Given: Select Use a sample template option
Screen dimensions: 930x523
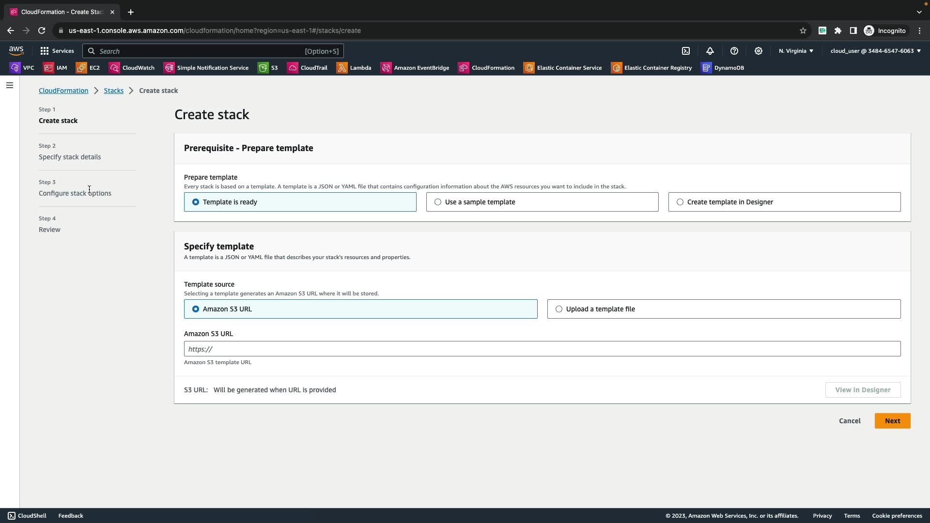Looking at the screenshot, I should click(x=438, y=202).
